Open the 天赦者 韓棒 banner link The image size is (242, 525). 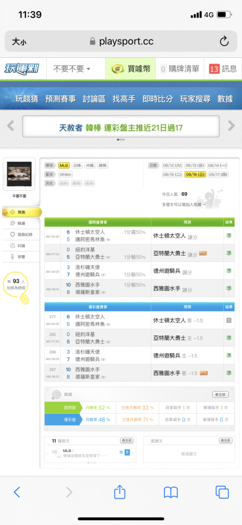(121, 126)
